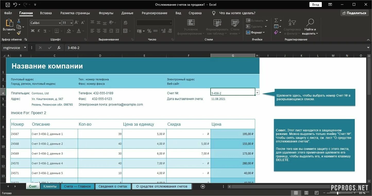Click the Вход sign-in button

pos(316,4)
